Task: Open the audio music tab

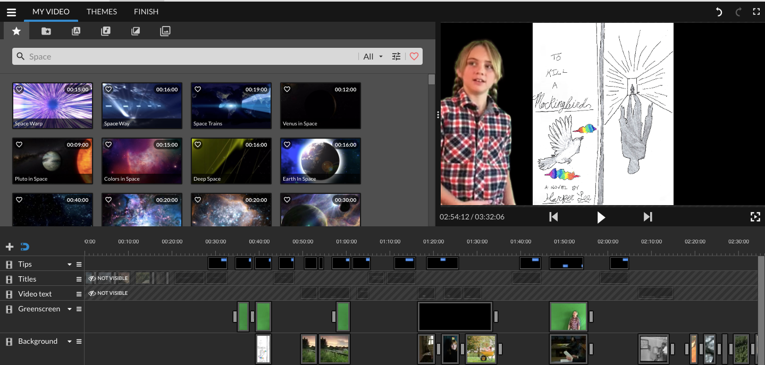Action: click(x=106, y=31)
